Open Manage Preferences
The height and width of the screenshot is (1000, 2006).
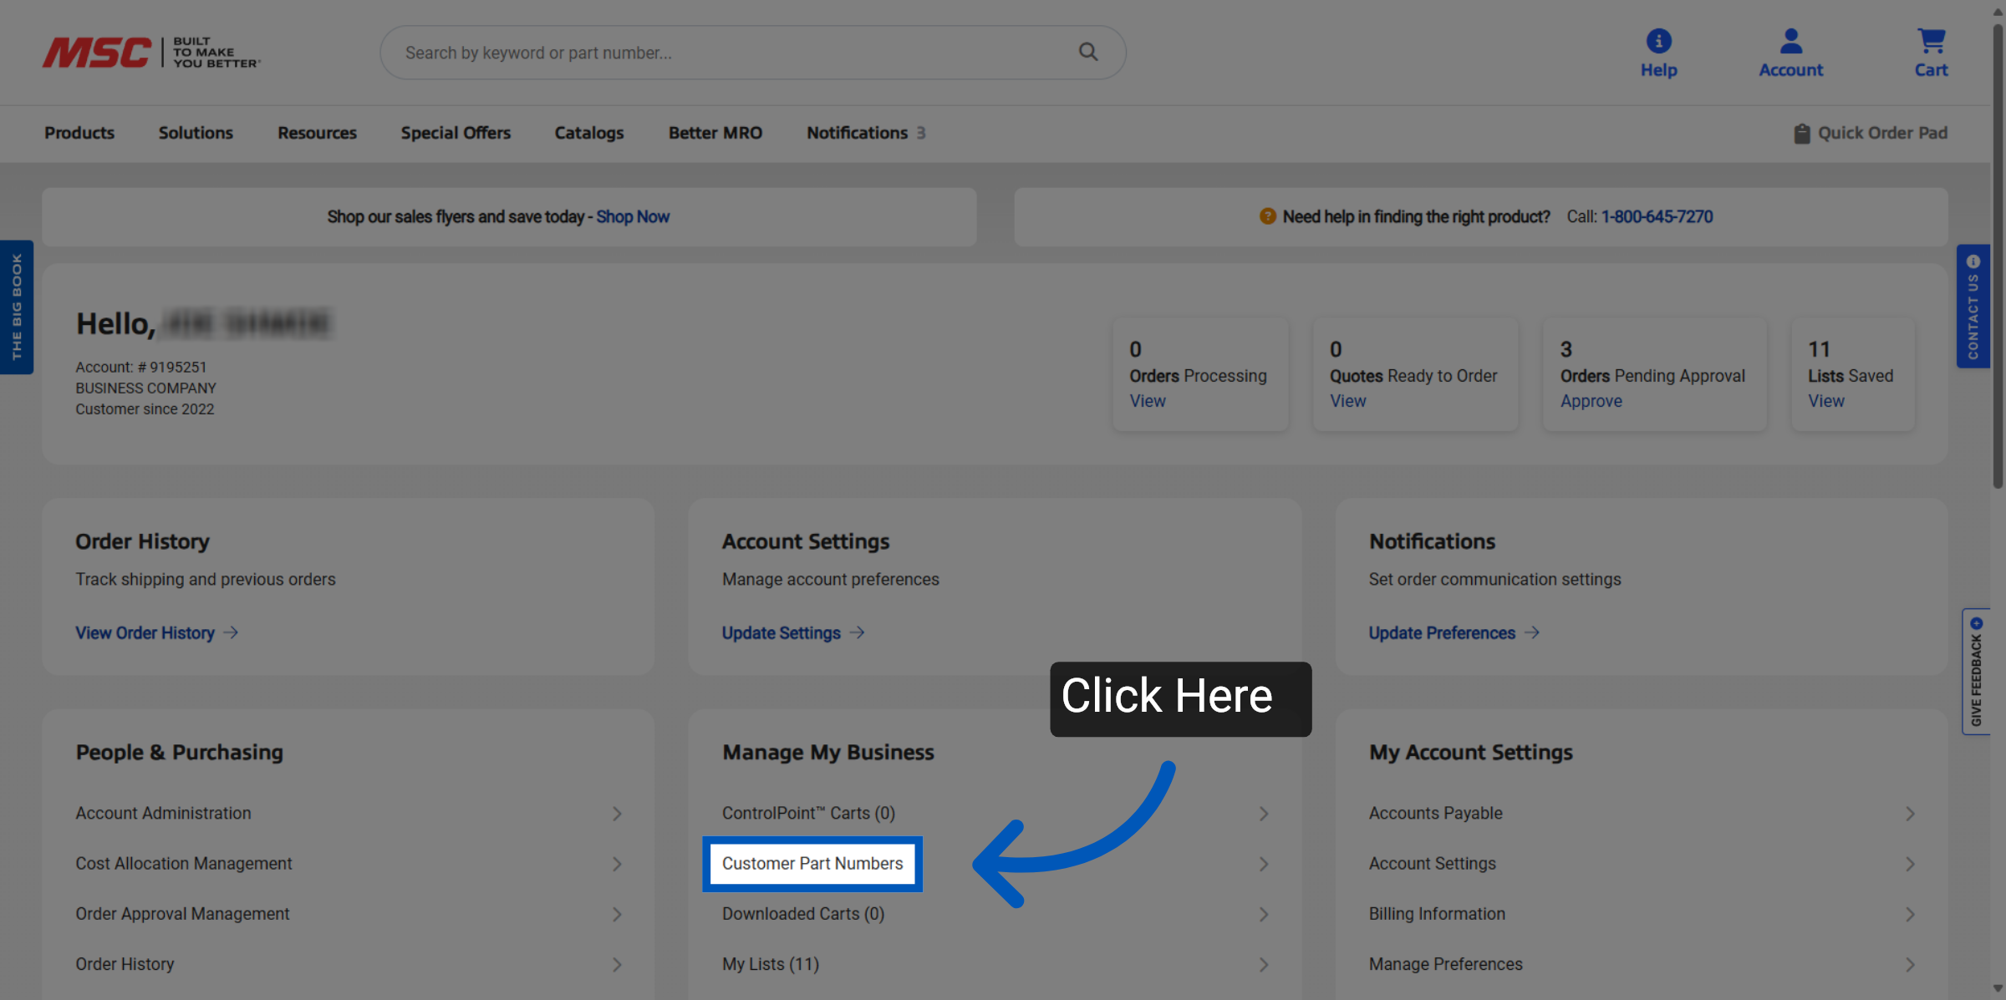(x=1445, y=964)
